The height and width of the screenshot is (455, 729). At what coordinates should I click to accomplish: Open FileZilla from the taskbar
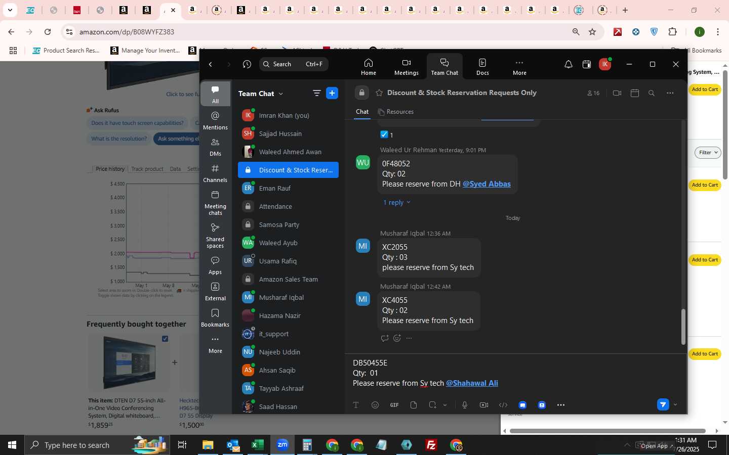point(431,445)
